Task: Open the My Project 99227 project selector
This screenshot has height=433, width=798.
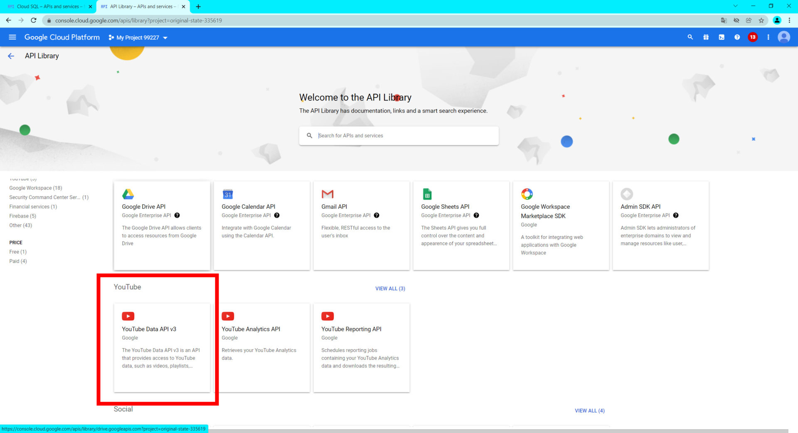Action: (x=138, y=38)
